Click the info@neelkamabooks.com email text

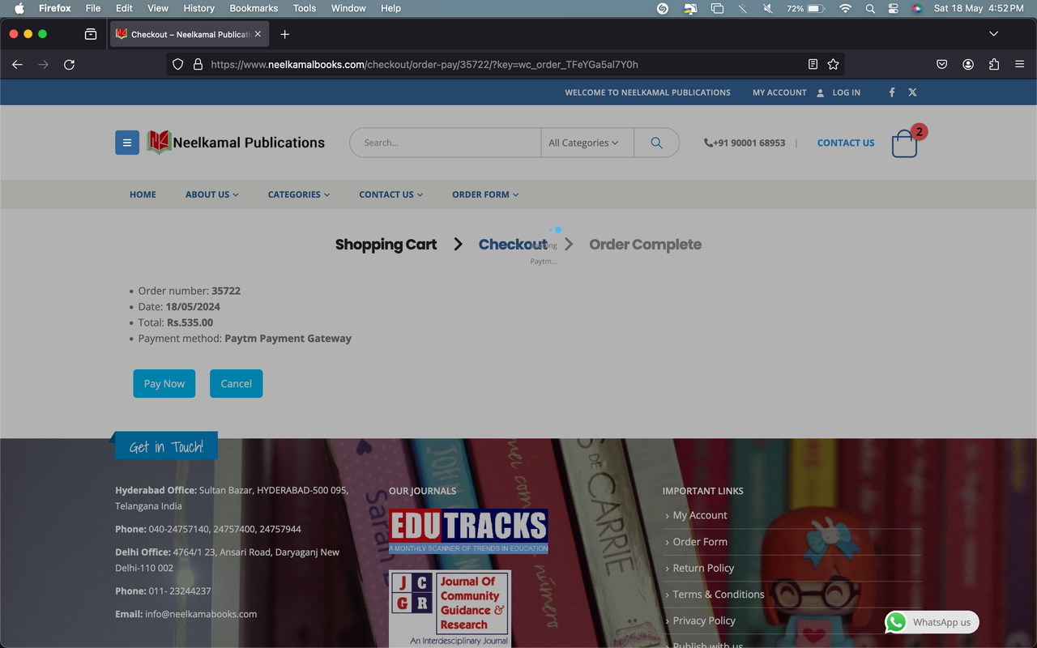coord(201,614)
